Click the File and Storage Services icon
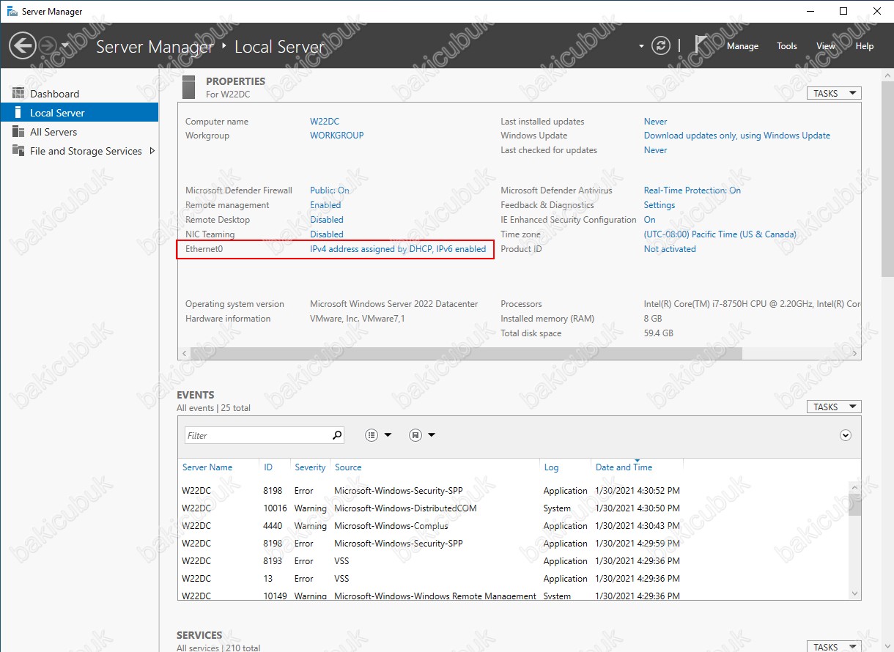 (x=18, y=151)
